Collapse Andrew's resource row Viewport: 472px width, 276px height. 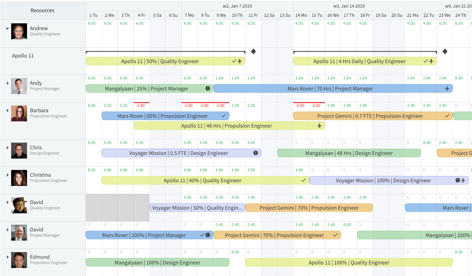pyautogui.click(x=7, y=29)
